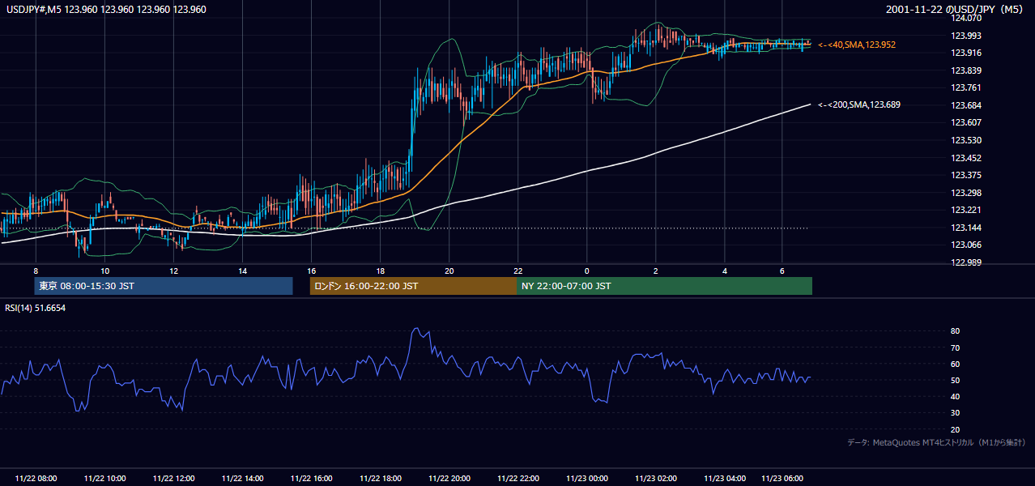Click RSI scale value 60
Viewport: 1035px width, 486px height.
(x=956, y=364)
